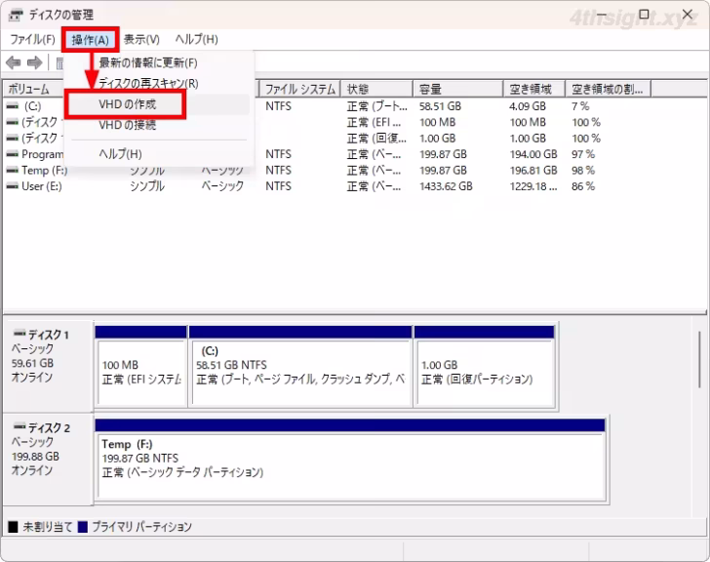Sort by 状態 column header
The image size is (710, 562).
coord(376,89)
